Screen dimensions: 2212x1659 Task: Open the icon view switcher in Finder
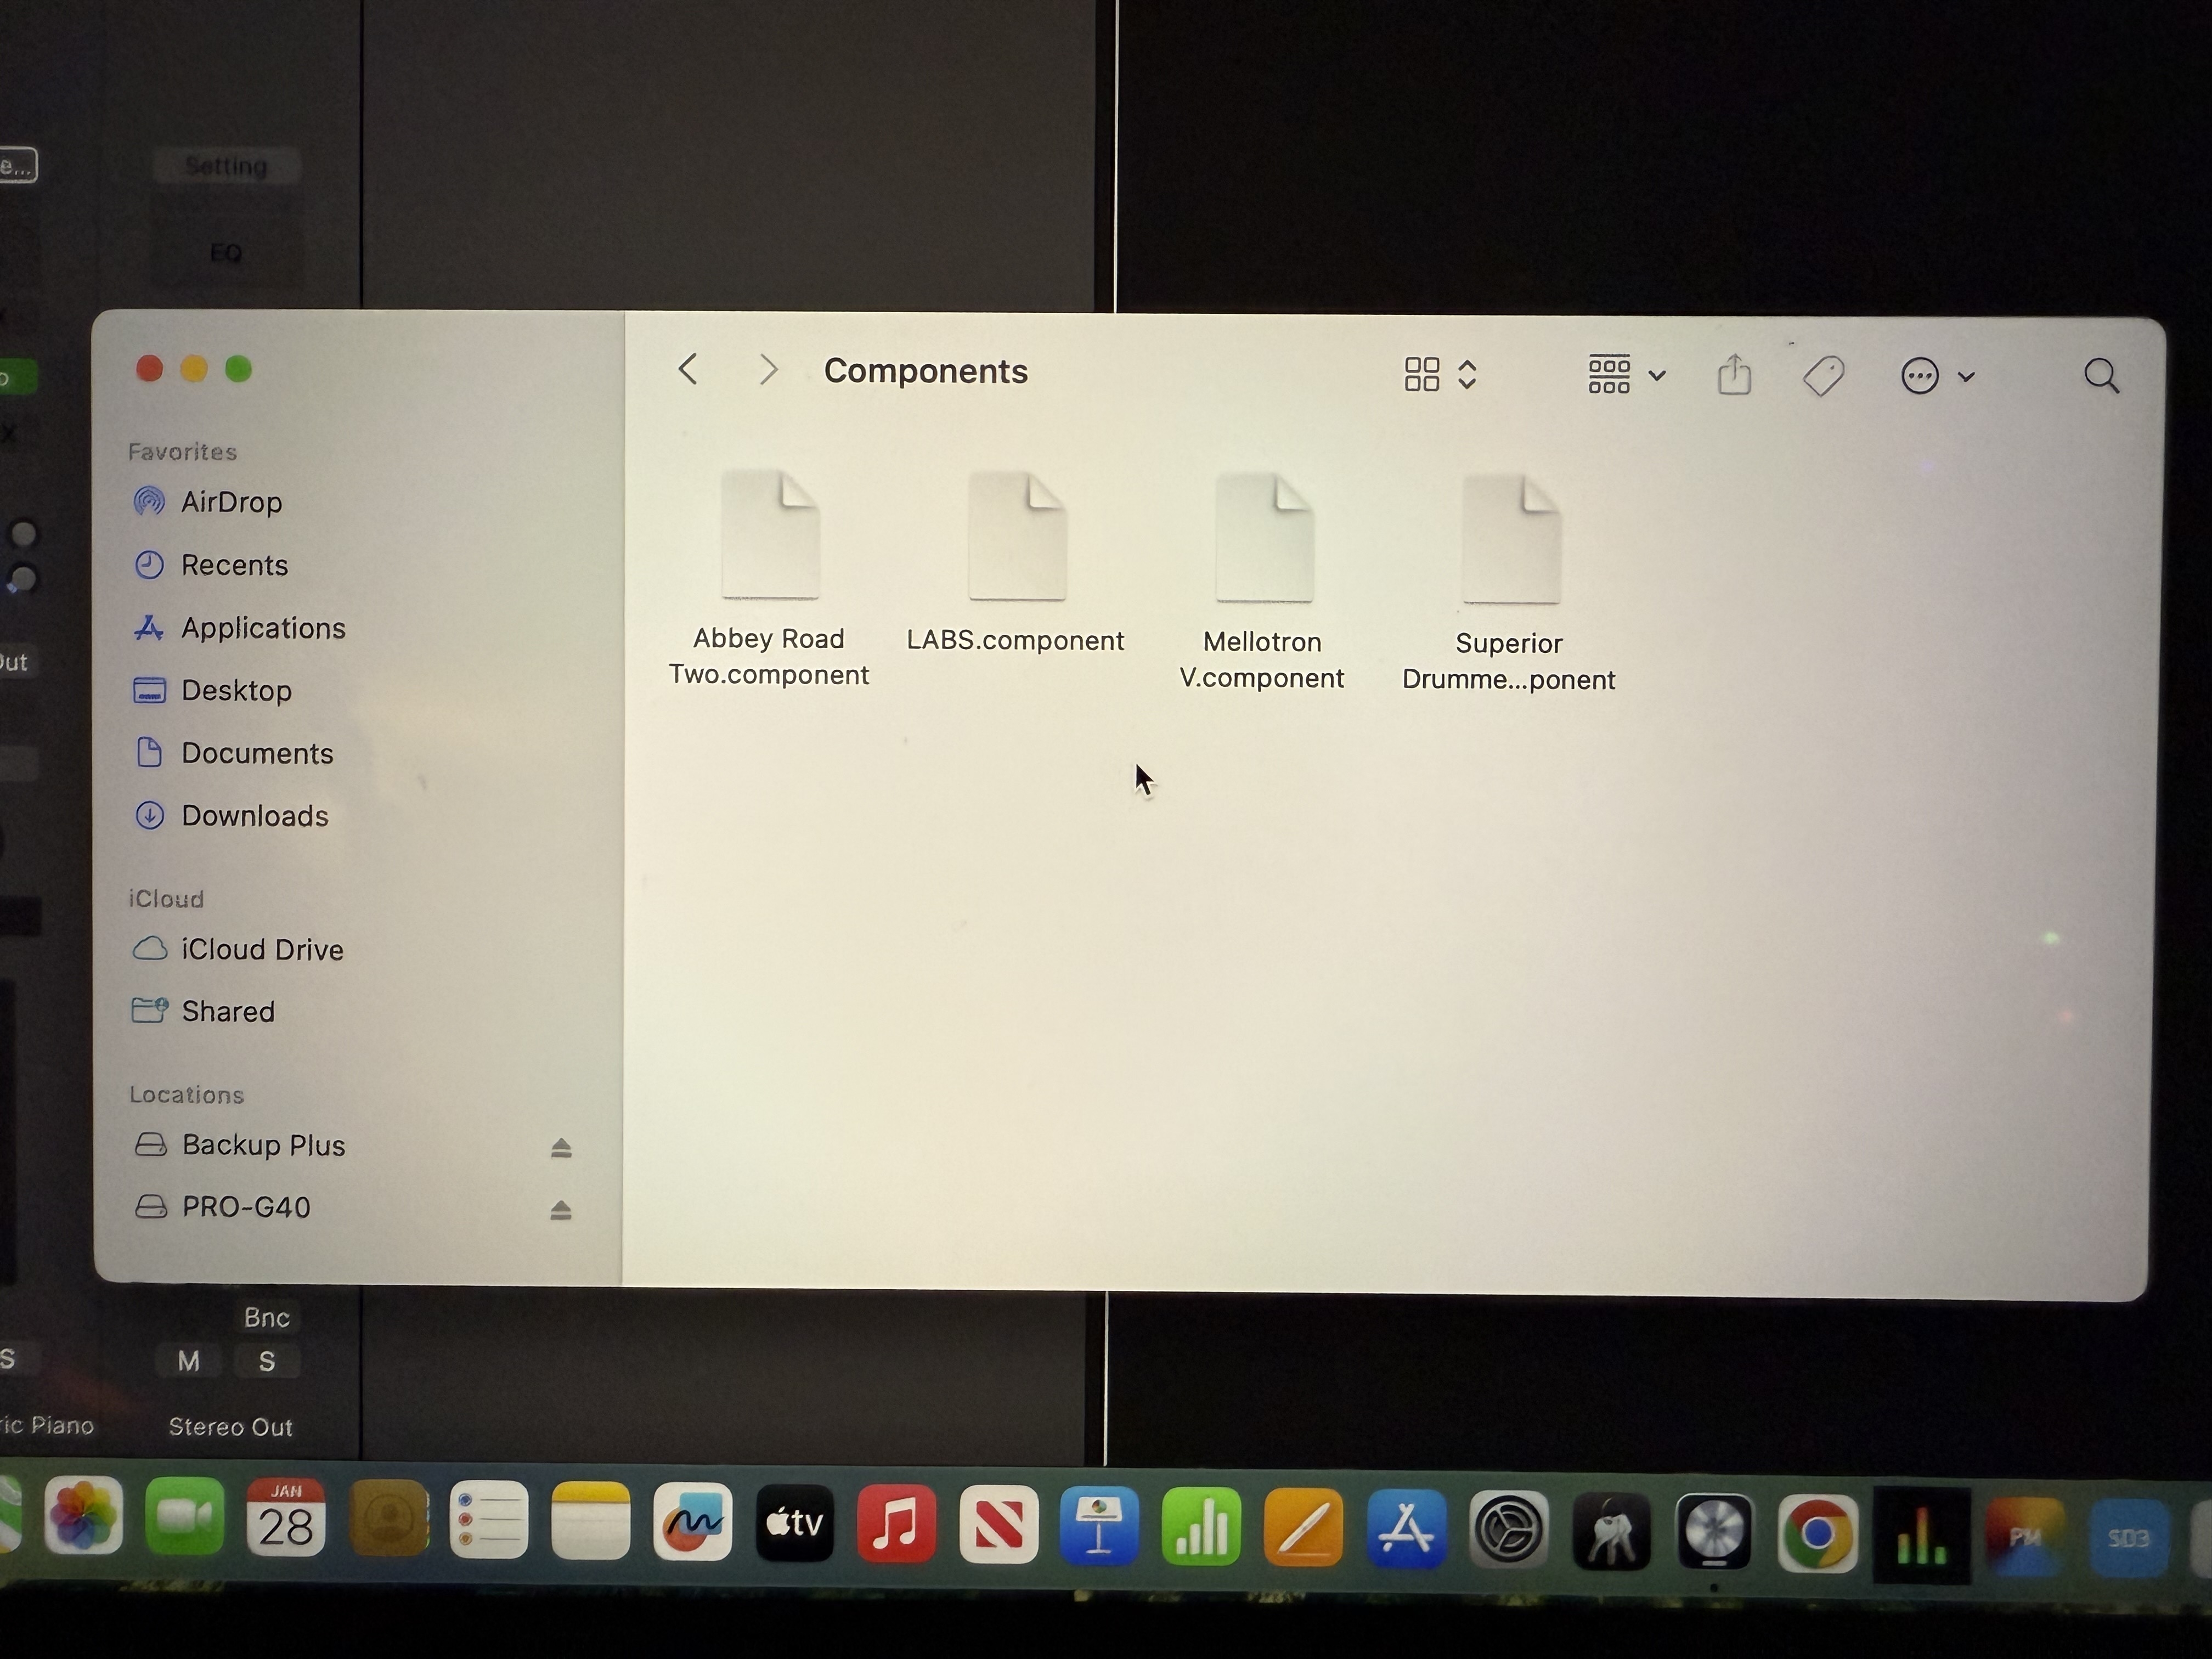(1441, 374)
